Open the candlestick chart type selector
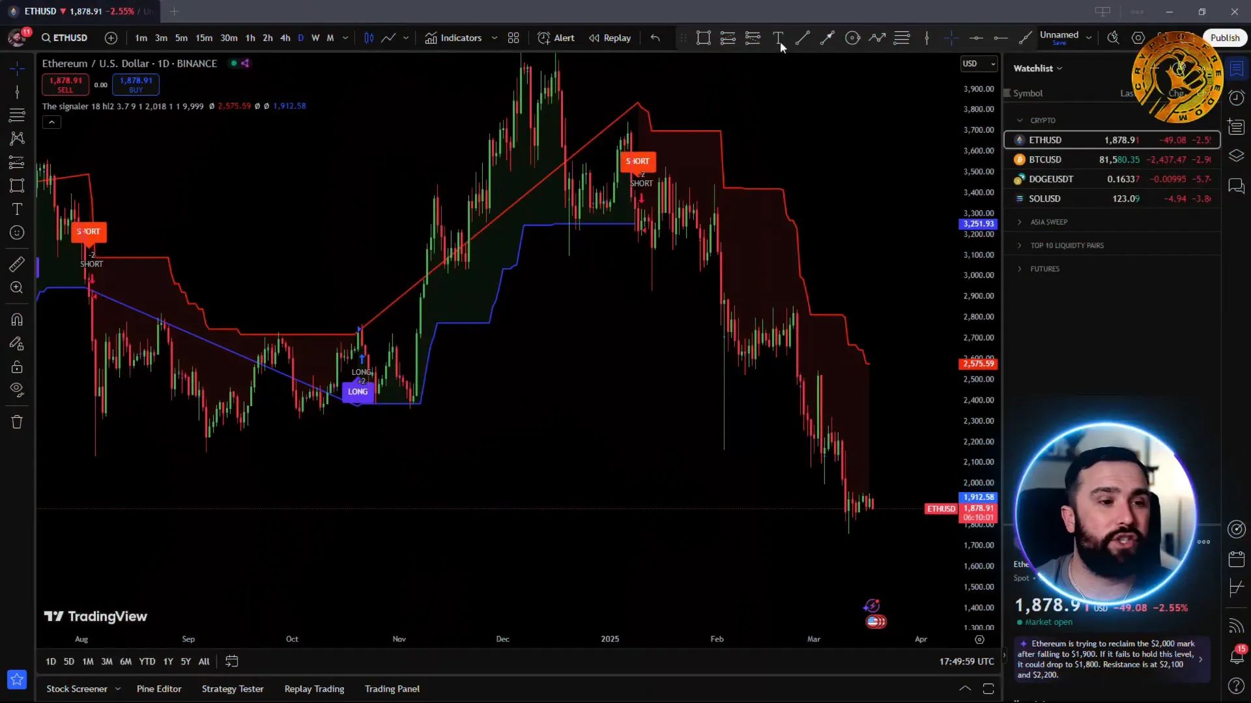Screen dimensions: 1251x703 click(x=369, y=38)
